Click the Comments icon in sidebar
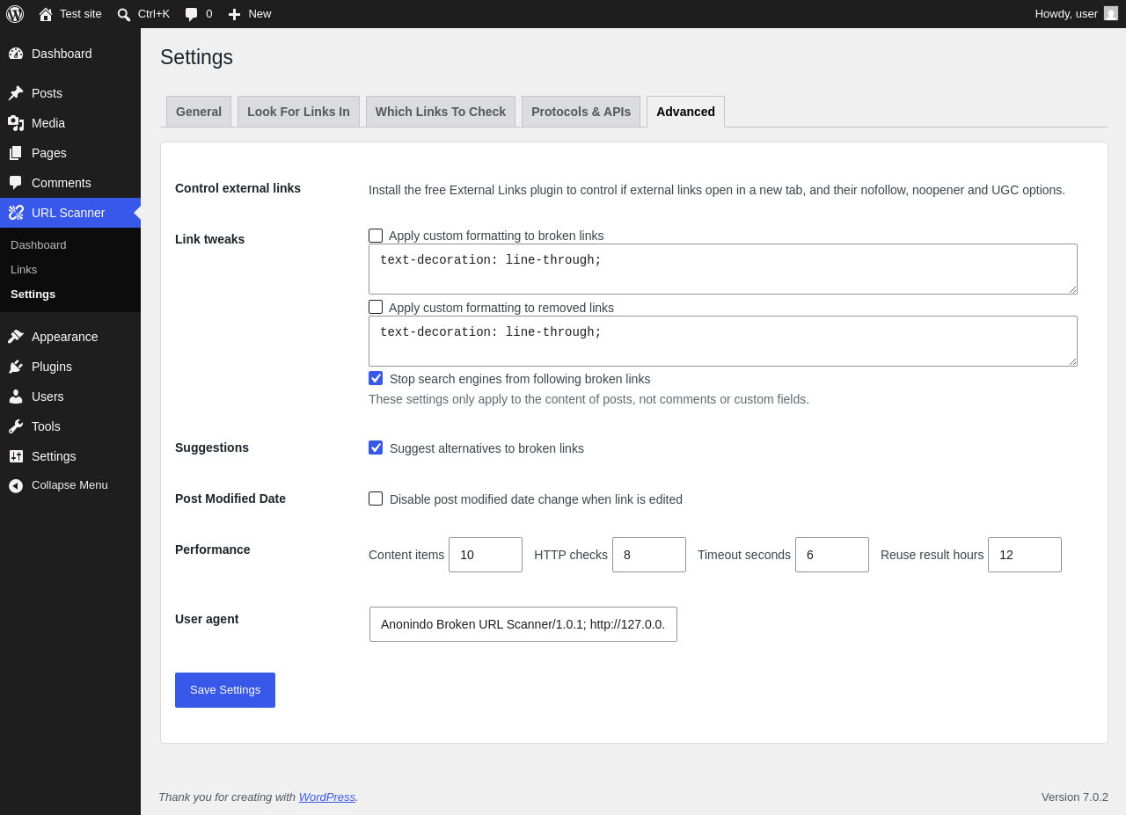 [x=16, y=183]
